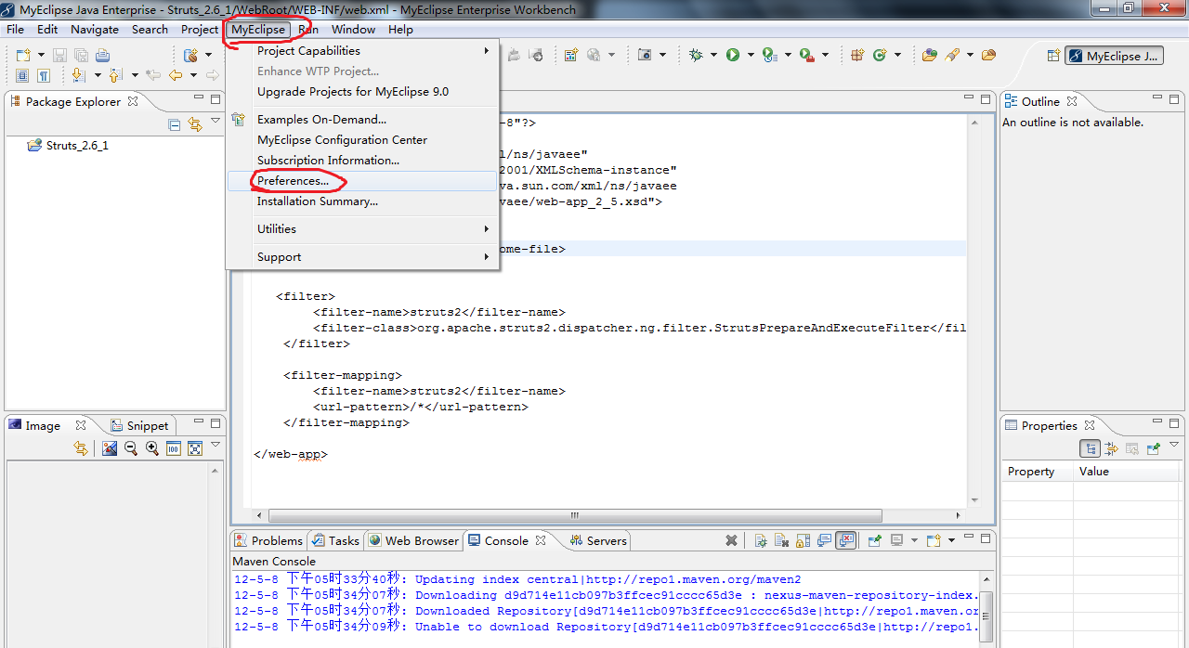
Task: Toggle Show Advanced Properties icon
Action: pyautogui.click(x=1111, y=448)
